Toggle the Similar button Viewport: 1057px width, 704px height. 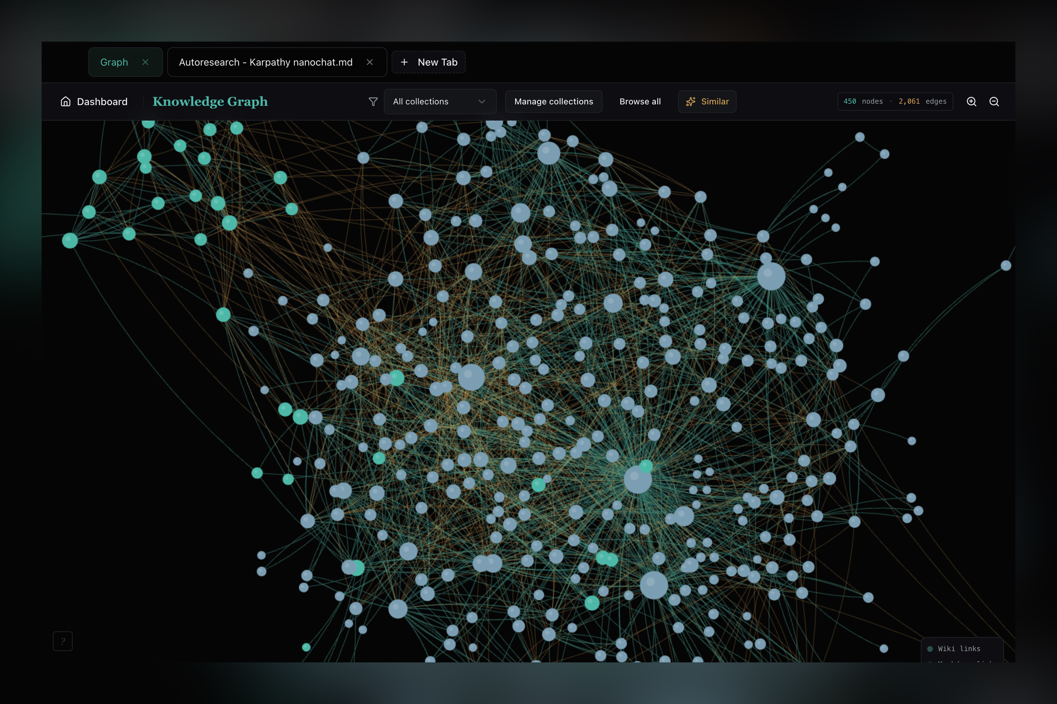pyautogui.click(x=707, y=102)
